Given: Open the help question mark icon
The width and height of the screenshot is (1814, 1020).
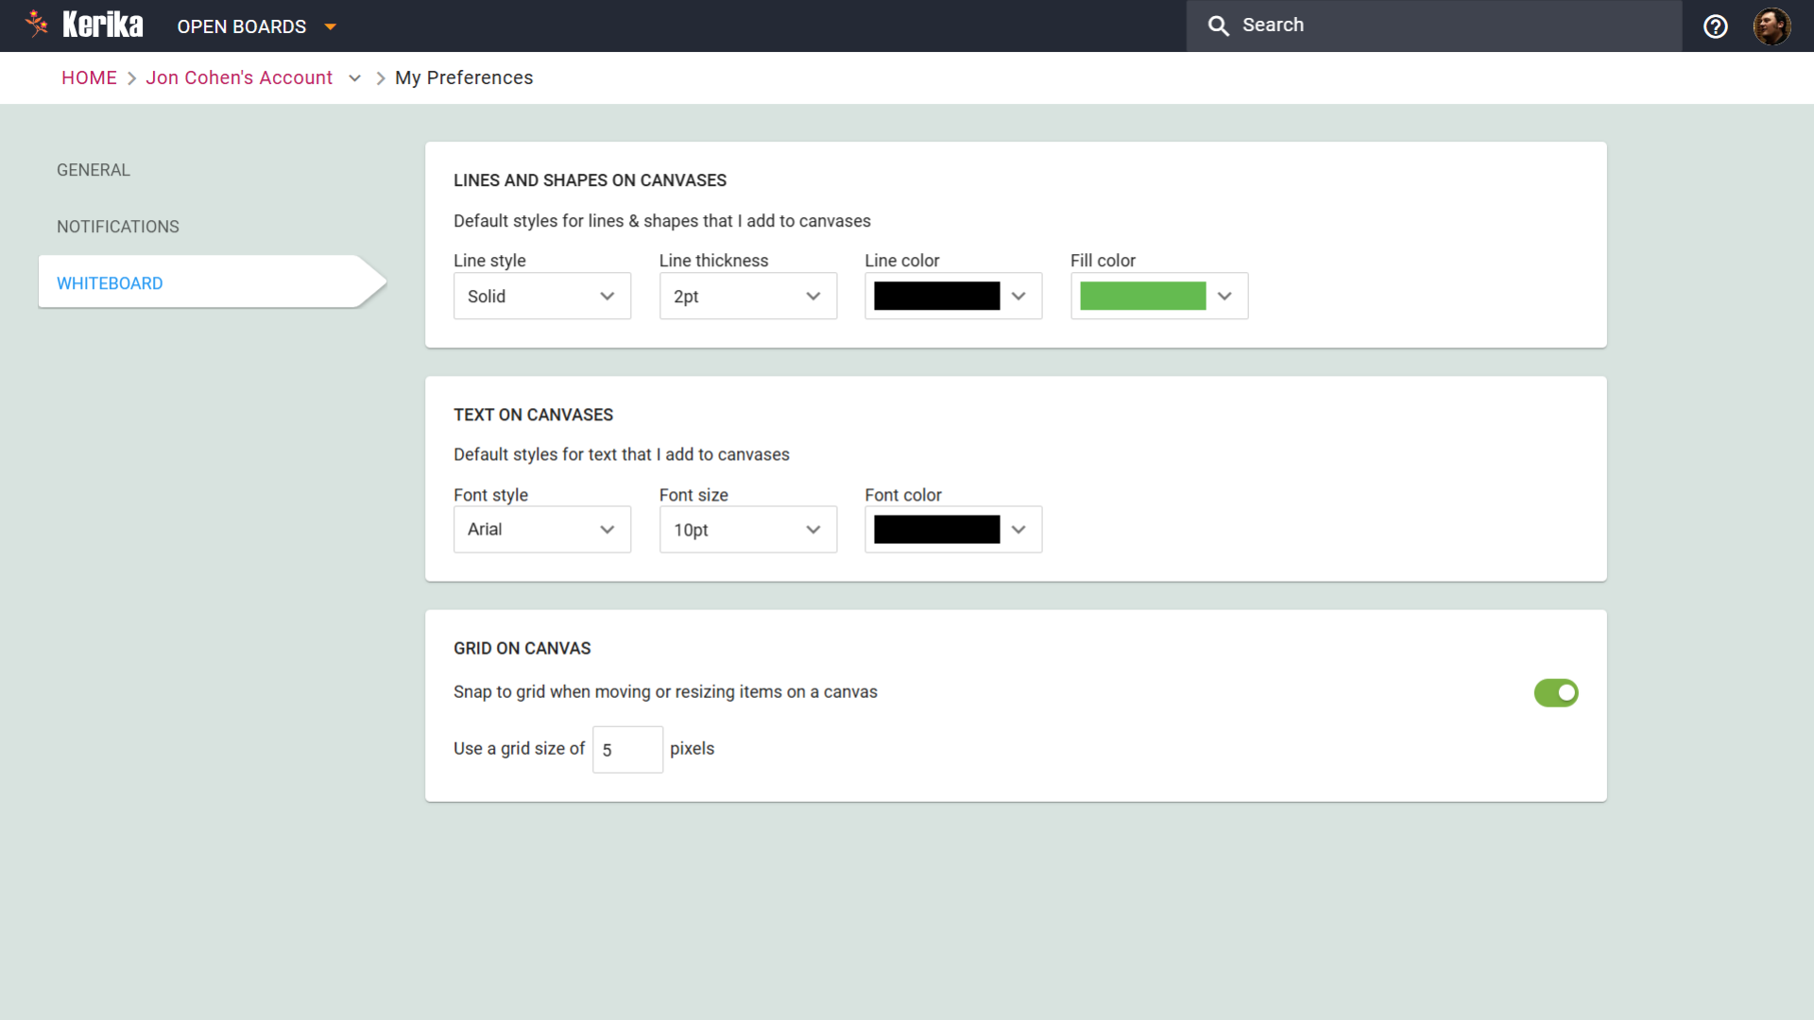Looking at the screenshot, I should pos(1715,26).
